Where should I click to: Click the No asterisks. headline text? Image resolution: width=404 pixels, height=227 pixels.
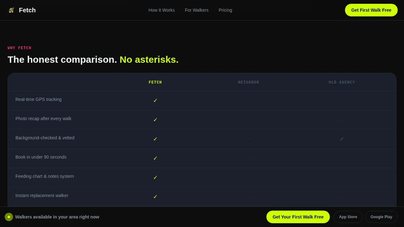[x=149, y=60]
